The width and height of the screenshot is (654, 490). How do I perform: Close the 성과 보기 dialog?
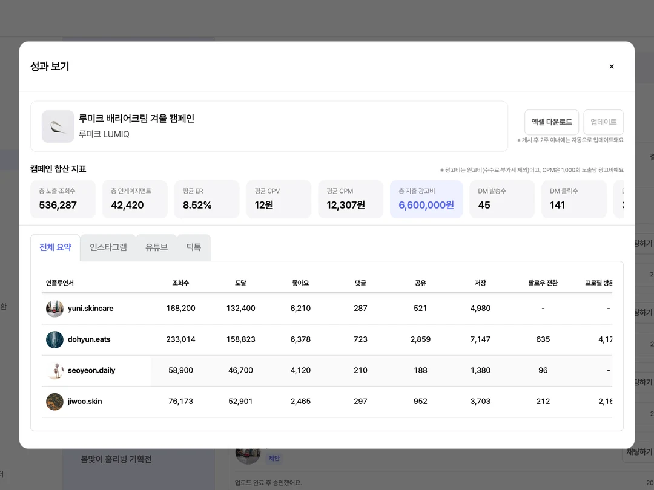click(x=612, y=67)
